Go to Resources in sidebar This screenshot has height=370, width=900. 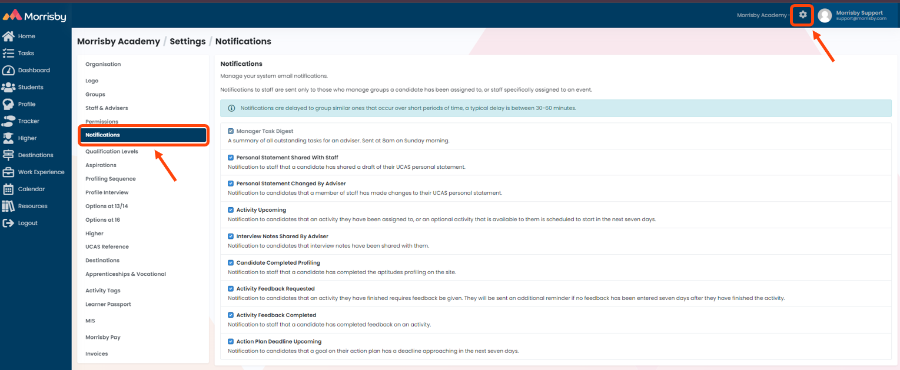(x=33, y=206)
